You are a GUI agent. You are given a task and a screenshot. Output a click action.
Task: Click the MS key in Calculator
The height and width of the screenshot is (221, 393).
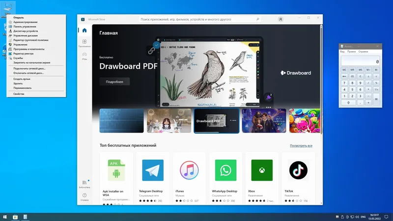[x=360, y=70]
